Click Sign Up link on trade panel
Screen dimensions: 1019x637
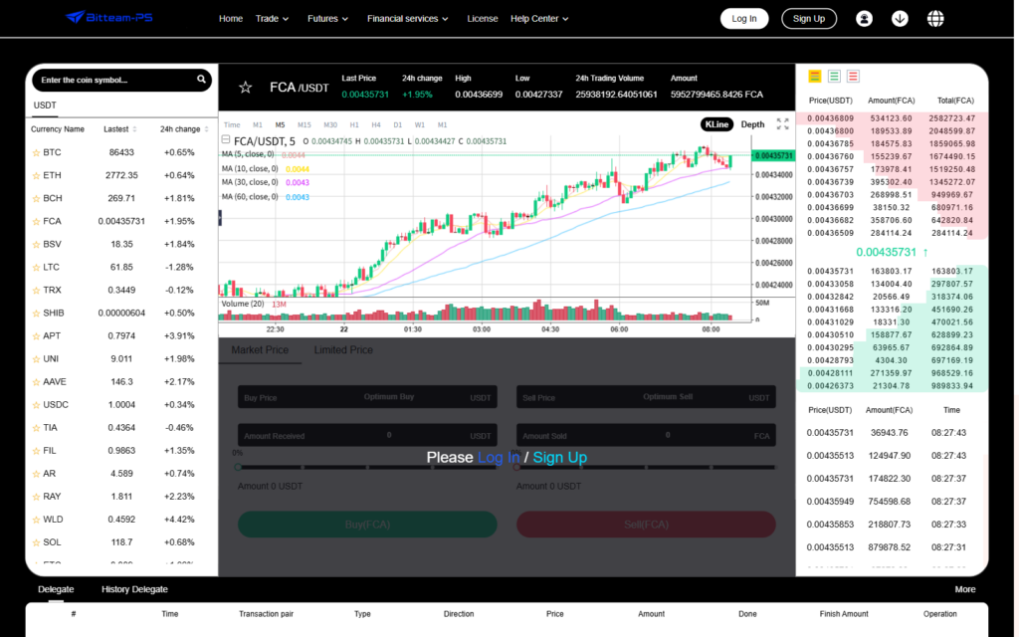click(x=559, y=458)
